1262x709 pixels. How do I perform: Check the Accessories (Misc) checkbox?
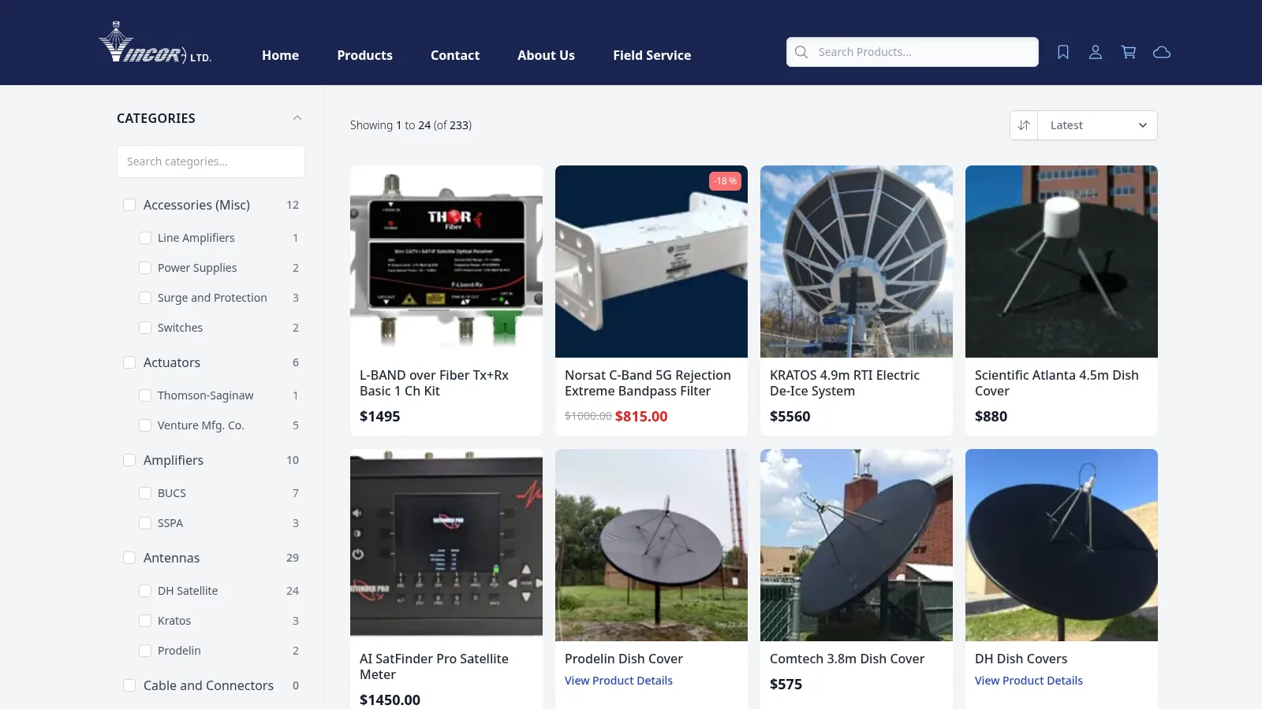pyautogui.click(x=129, y=205)
